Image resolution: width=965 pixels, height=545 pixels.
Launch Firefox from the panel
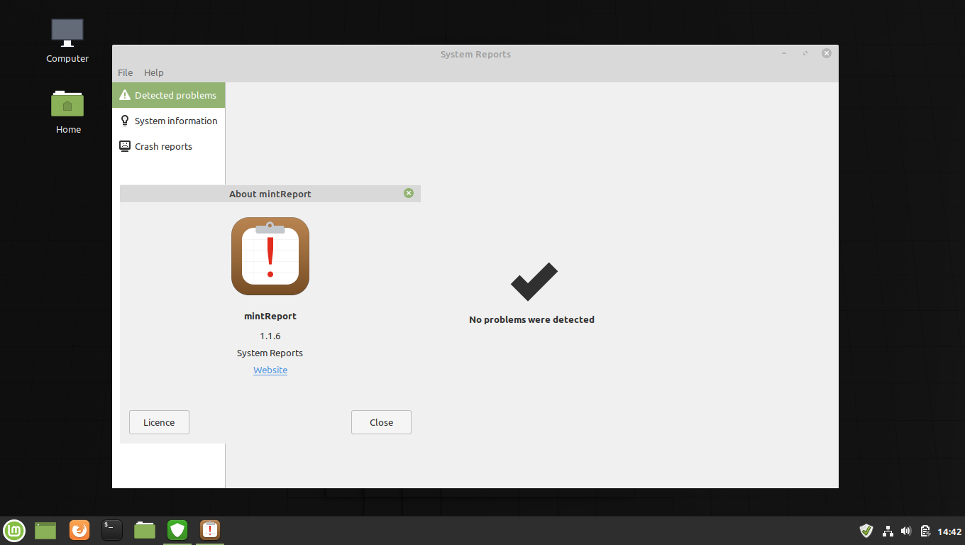79,530
